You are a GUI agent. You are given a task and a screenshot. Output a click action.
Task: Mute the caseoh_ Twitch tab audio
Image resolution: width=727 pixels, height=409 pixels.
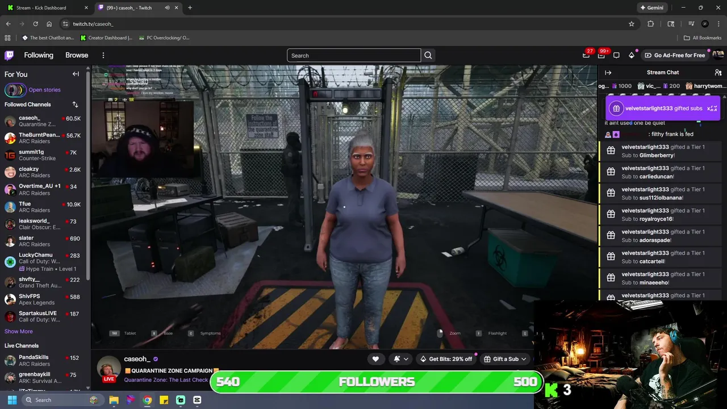click(x=167, y=8)
